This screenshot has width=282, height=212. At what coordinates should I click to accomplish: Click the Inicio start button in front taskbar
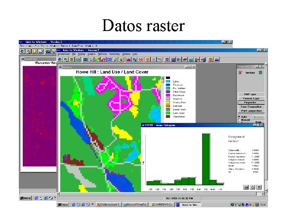tap(63, 205)
